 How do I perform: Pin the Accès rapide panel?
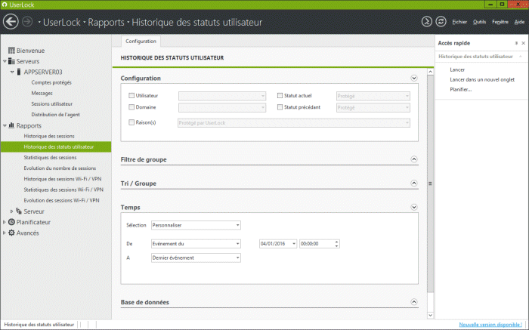tap(516, 43)
